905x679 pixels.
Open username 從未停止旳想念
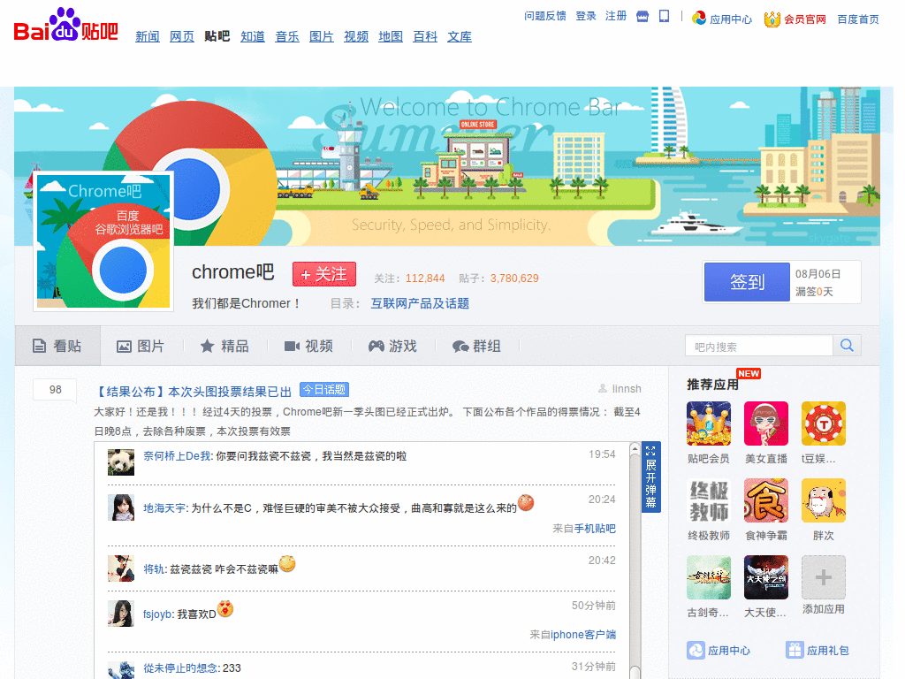click(180, 668)
